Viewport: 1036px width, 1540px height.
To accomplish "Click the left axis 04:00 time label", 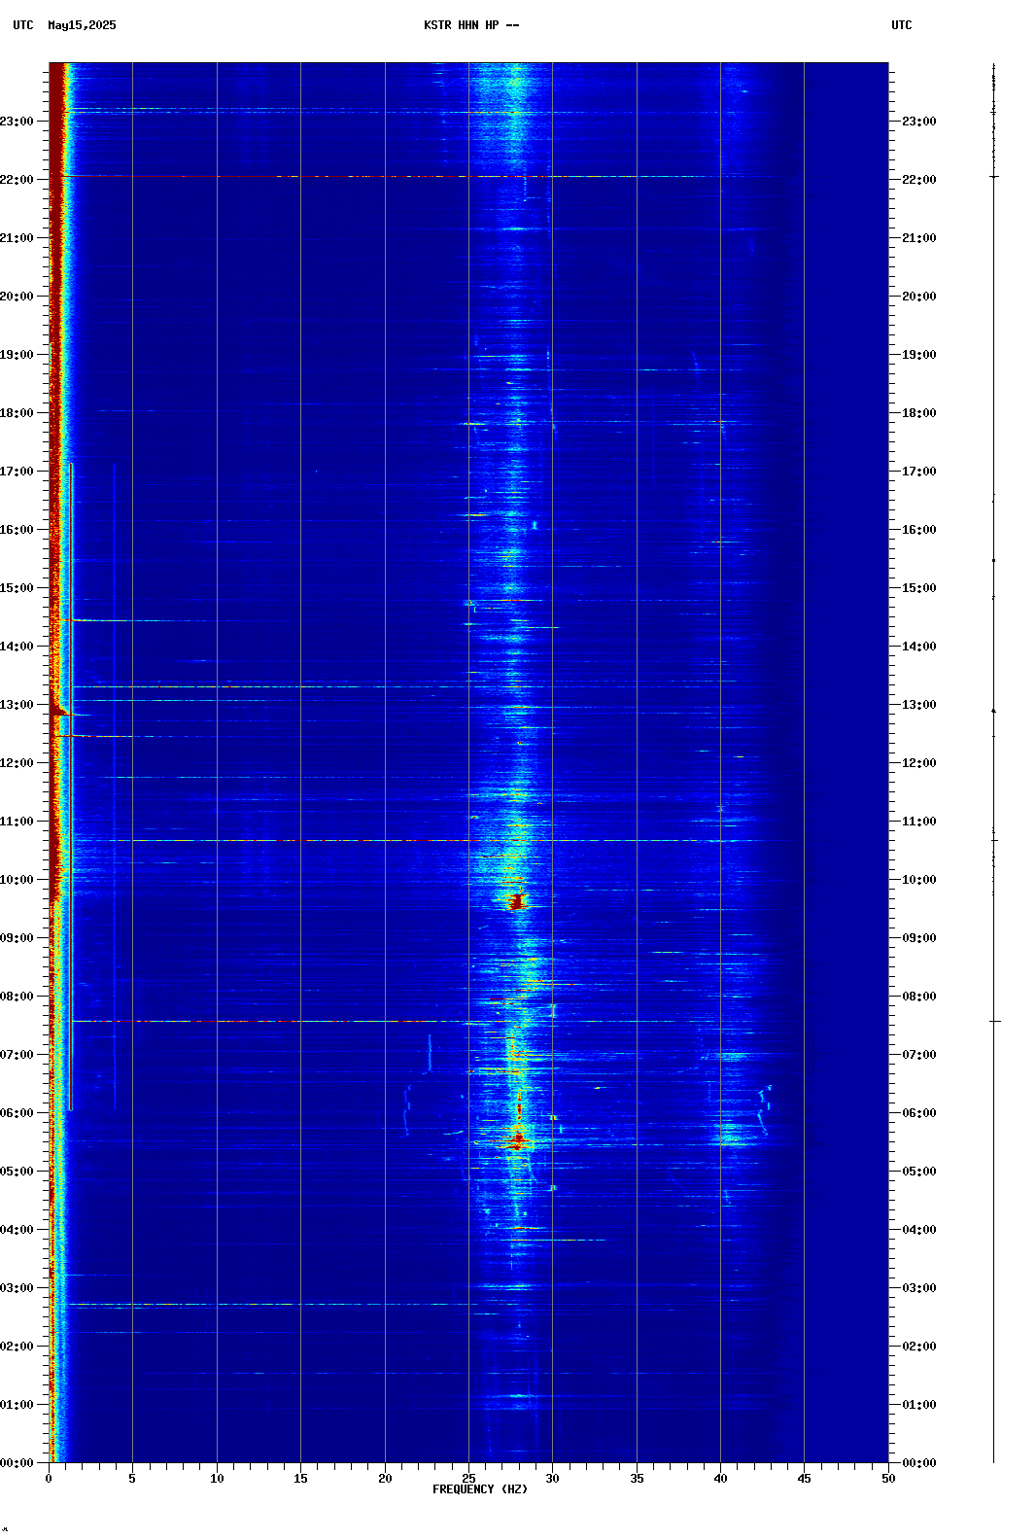I will (x=17, y=1230).
